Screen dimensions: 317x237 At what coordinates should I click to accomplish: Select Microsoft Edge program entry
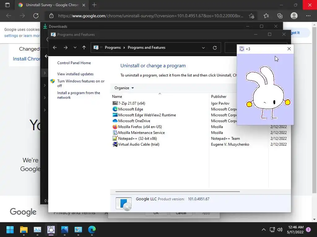tap(131, 109)
